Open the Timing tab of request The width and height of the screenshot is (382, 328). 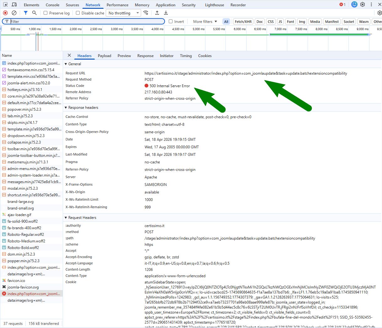186,56
